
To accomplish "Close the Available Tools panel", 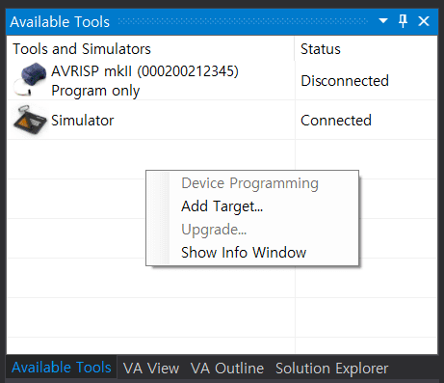I will pos(424,21).
